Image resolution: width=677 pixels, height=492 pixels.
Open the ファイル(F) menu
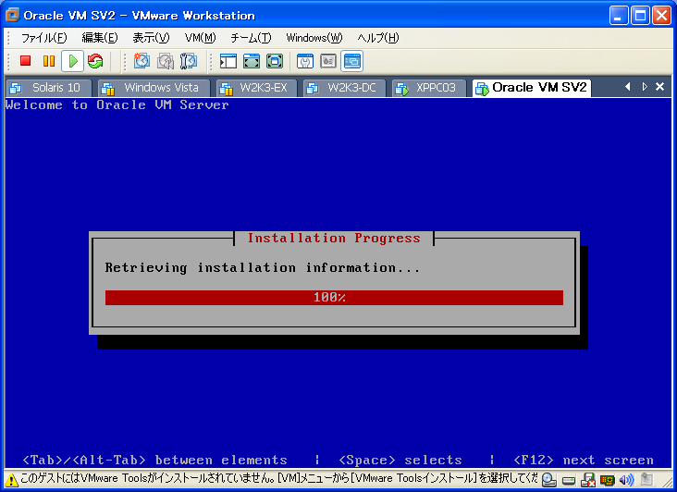(43, 38)
